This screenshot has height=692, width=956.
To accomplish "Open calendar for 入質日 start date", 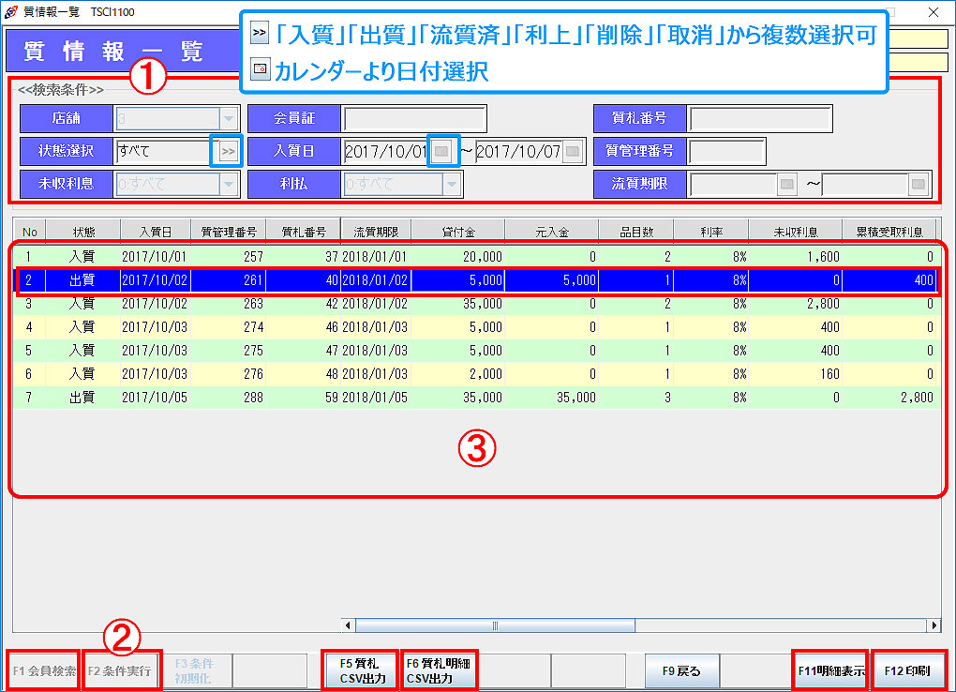I will (x=442, y=151).
